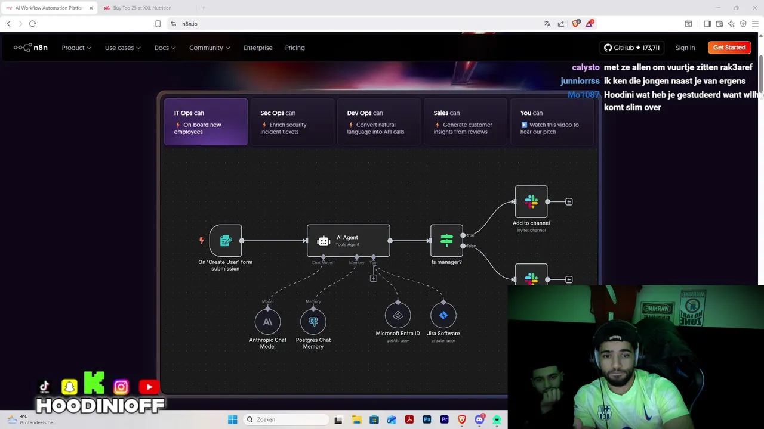This screenshot has height=429, width=764.
Task: Open Photoshop from the taskbar
Action: pos(427,419)
